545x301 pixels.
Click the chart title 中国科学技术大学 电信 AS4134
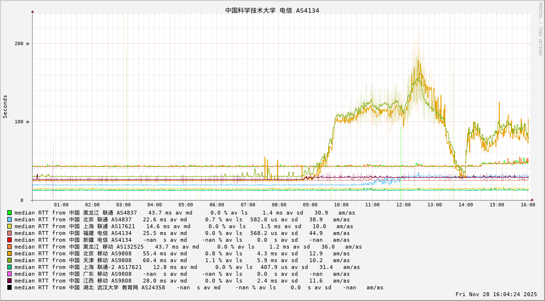tap(272, 11)
